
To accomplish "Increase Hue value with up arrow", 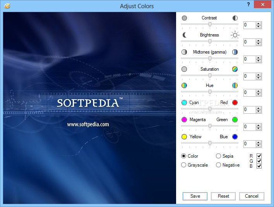I will point(259,91).
